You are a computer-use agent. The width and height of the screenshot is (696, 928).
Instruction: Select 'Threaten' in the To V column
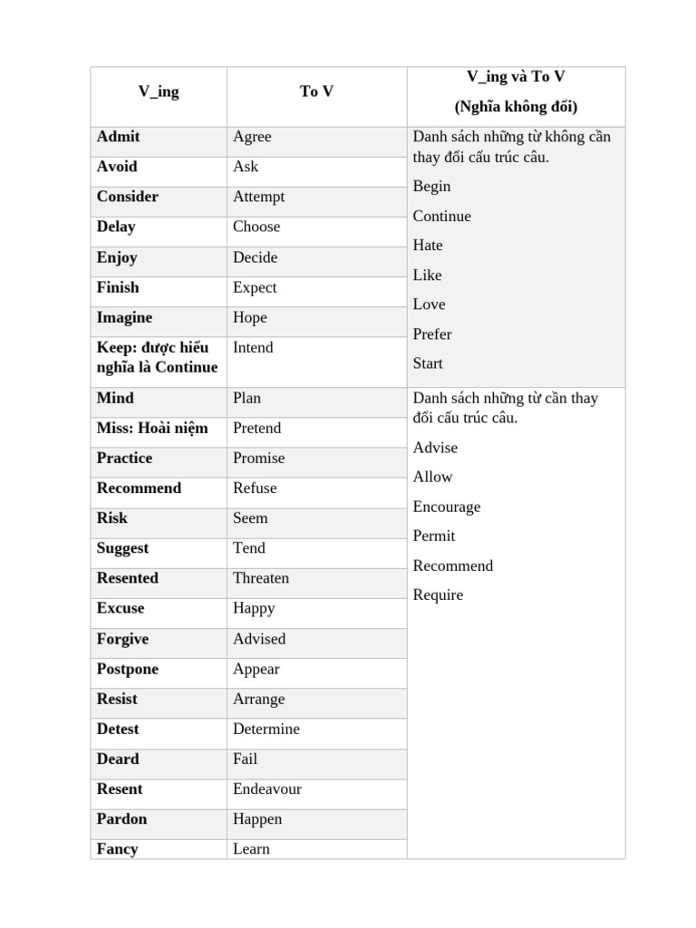[x=261, y=578]
